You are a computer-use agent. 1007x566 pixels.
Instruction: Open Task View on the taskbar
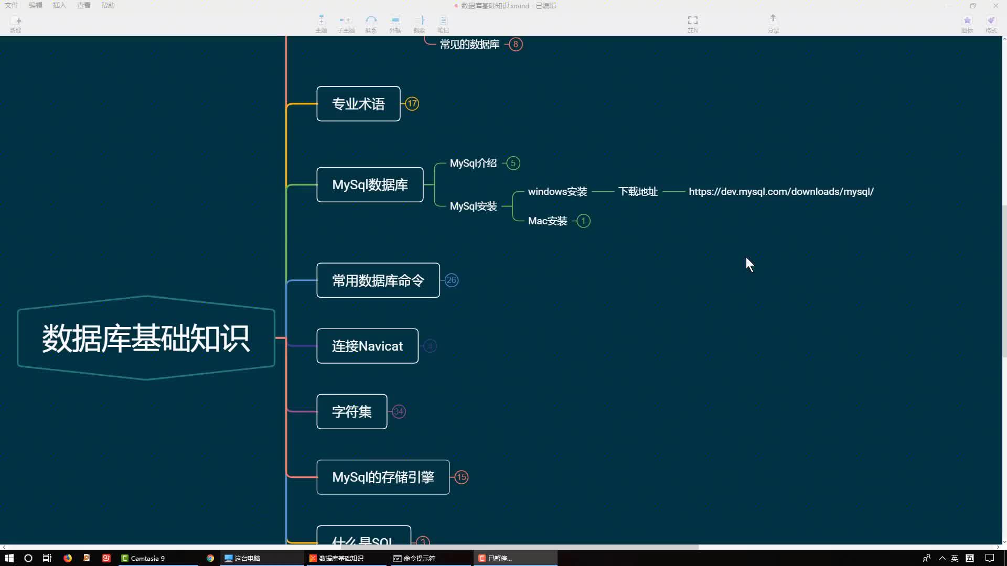[47, 558]
